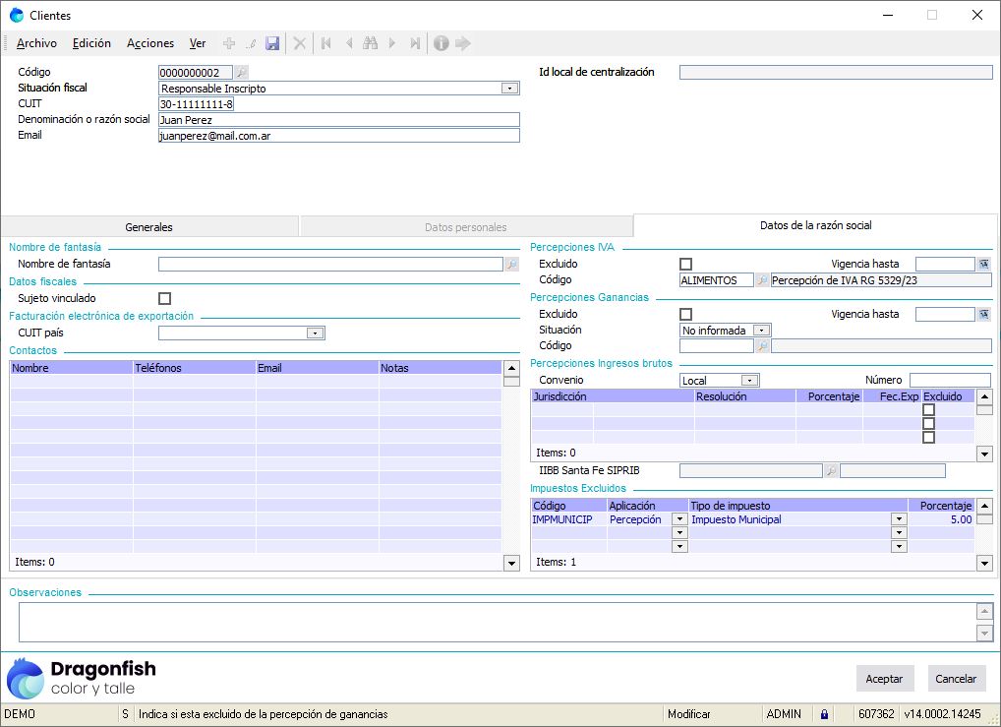The height and width of the screenshot is (727, 1001).
Task: Open Aplicación dropdown in third Impuestos row
Action: [x=679, y=546]
